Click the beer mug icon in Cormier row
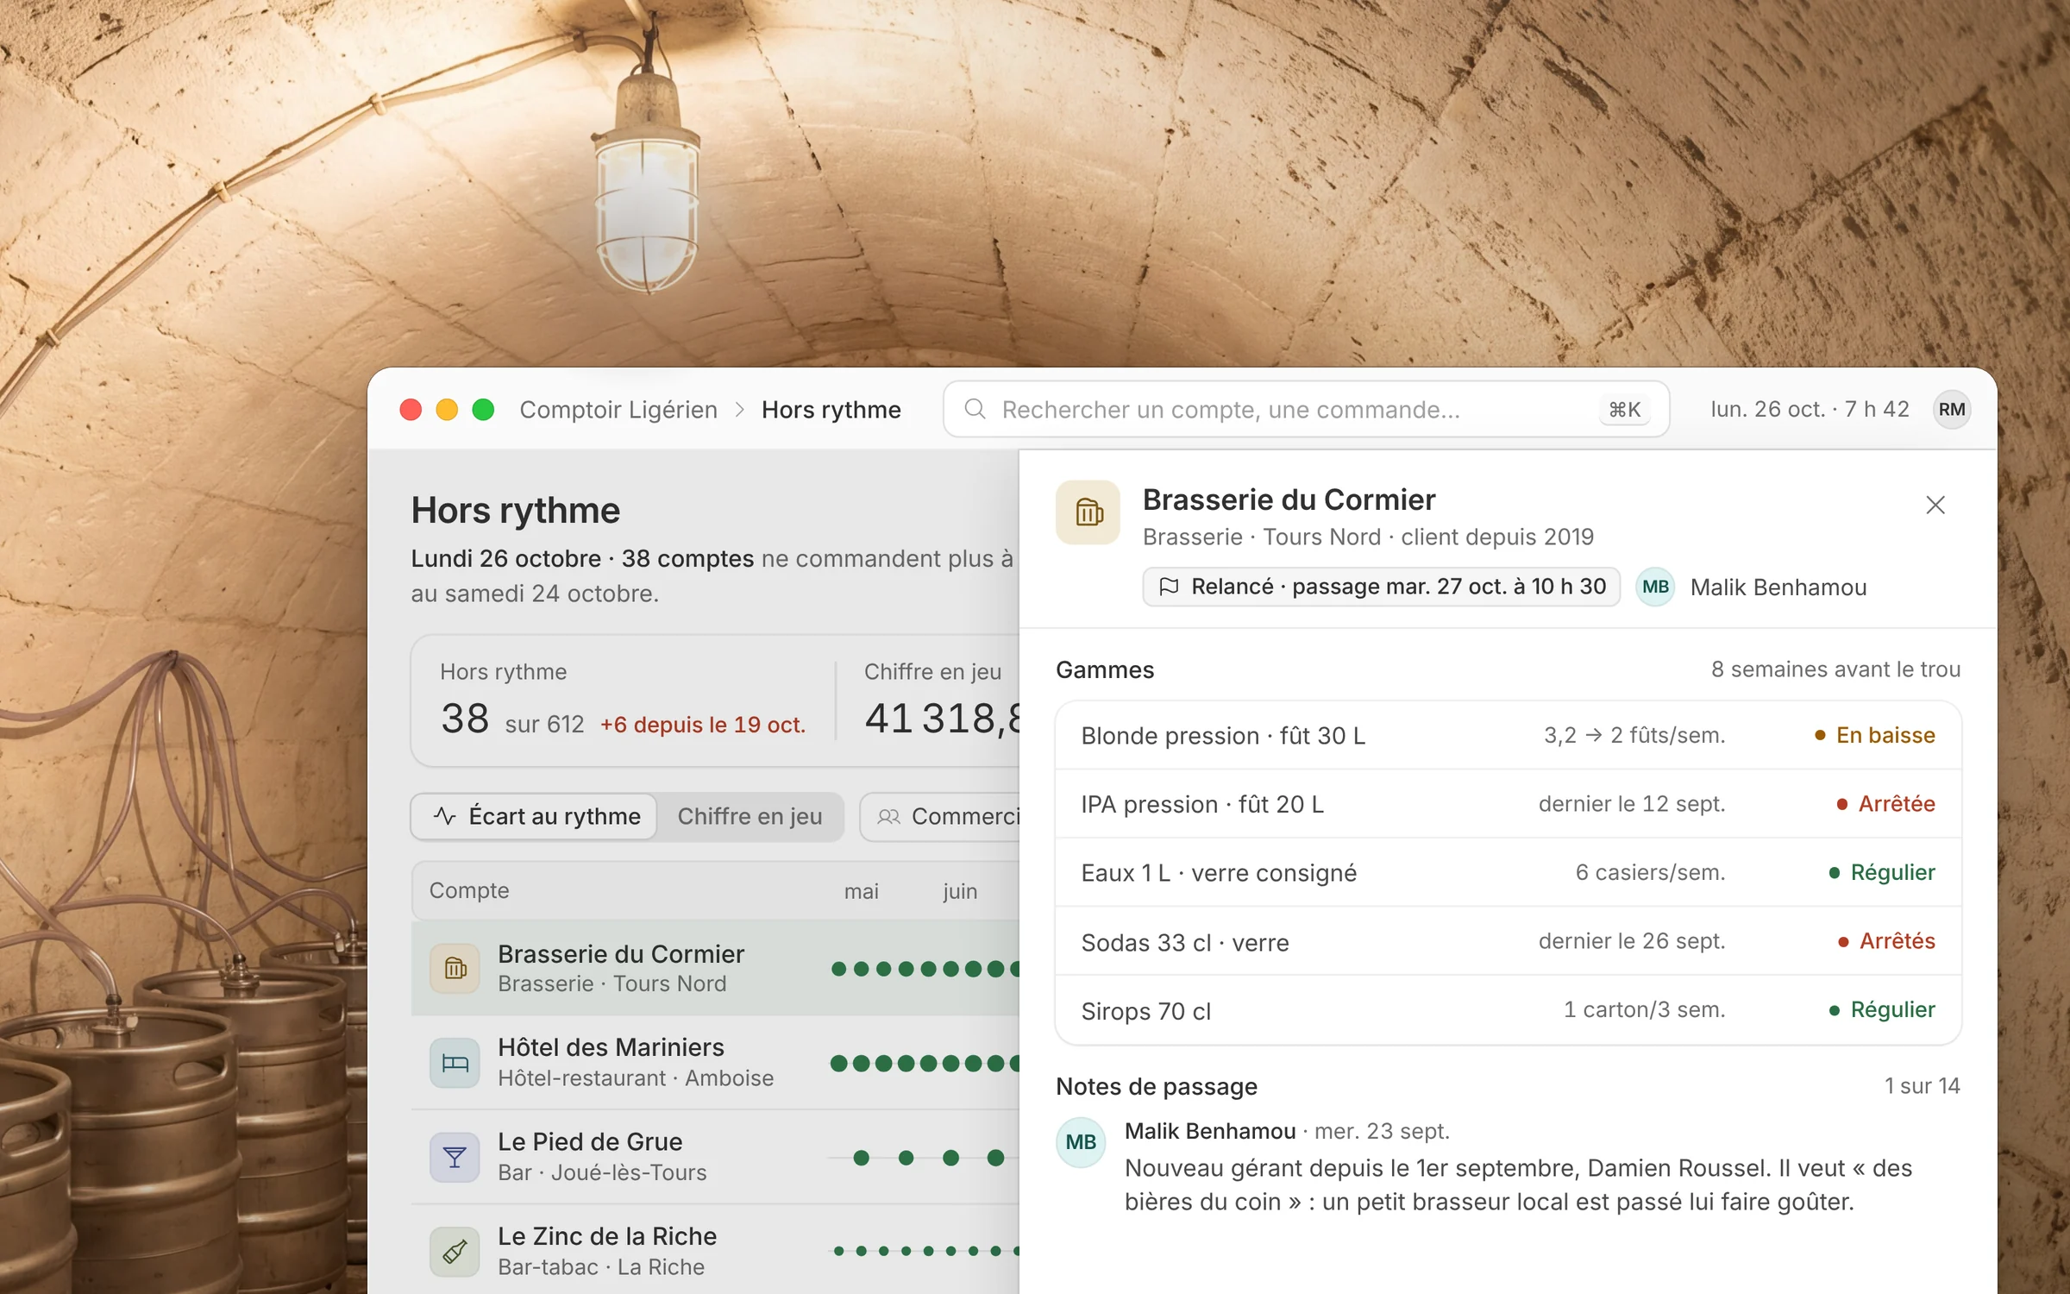The width and height of the screenshot is (2070, 1294). [x=455, y=968]
